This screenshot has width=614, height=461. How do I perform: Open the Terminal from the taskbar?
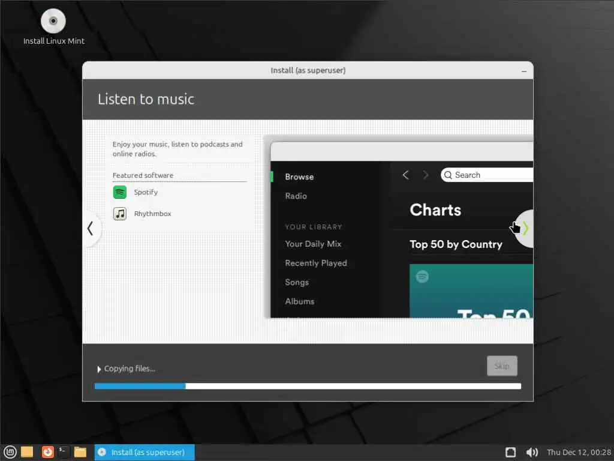(64, 452)
